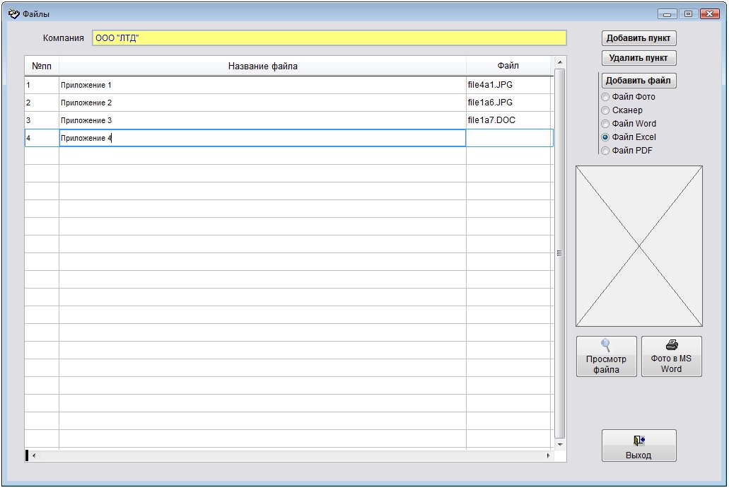Click the magnifier icon on Просмотр файла
Image resolution: width=729 pixels, height=488 pixels.
coord(606,345)
